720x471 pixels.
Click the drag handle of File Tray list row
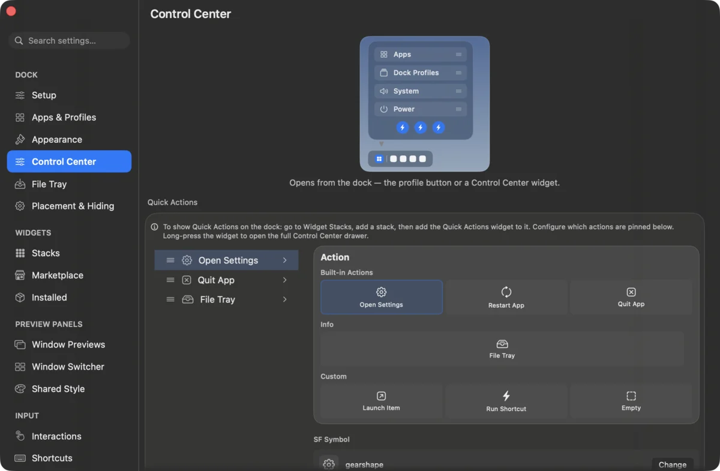click(170, 299)
